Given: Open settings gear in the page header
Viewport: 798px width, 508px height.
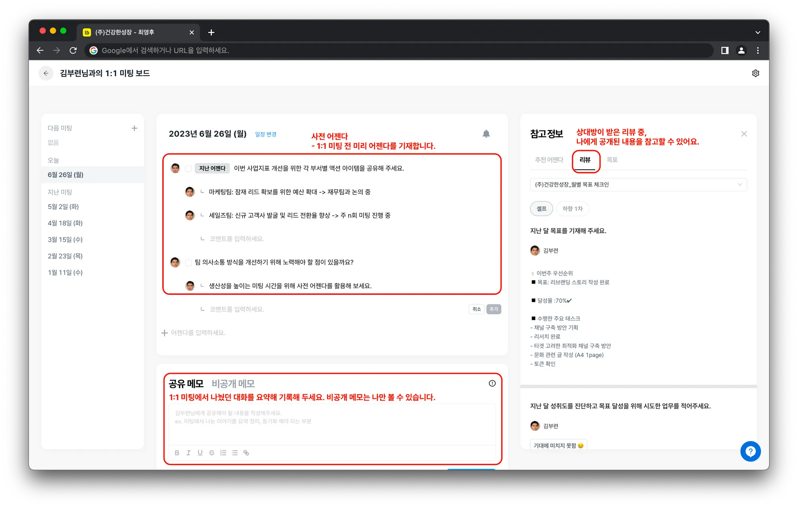Looking at the screenshot, I should (x=755, y=73).
